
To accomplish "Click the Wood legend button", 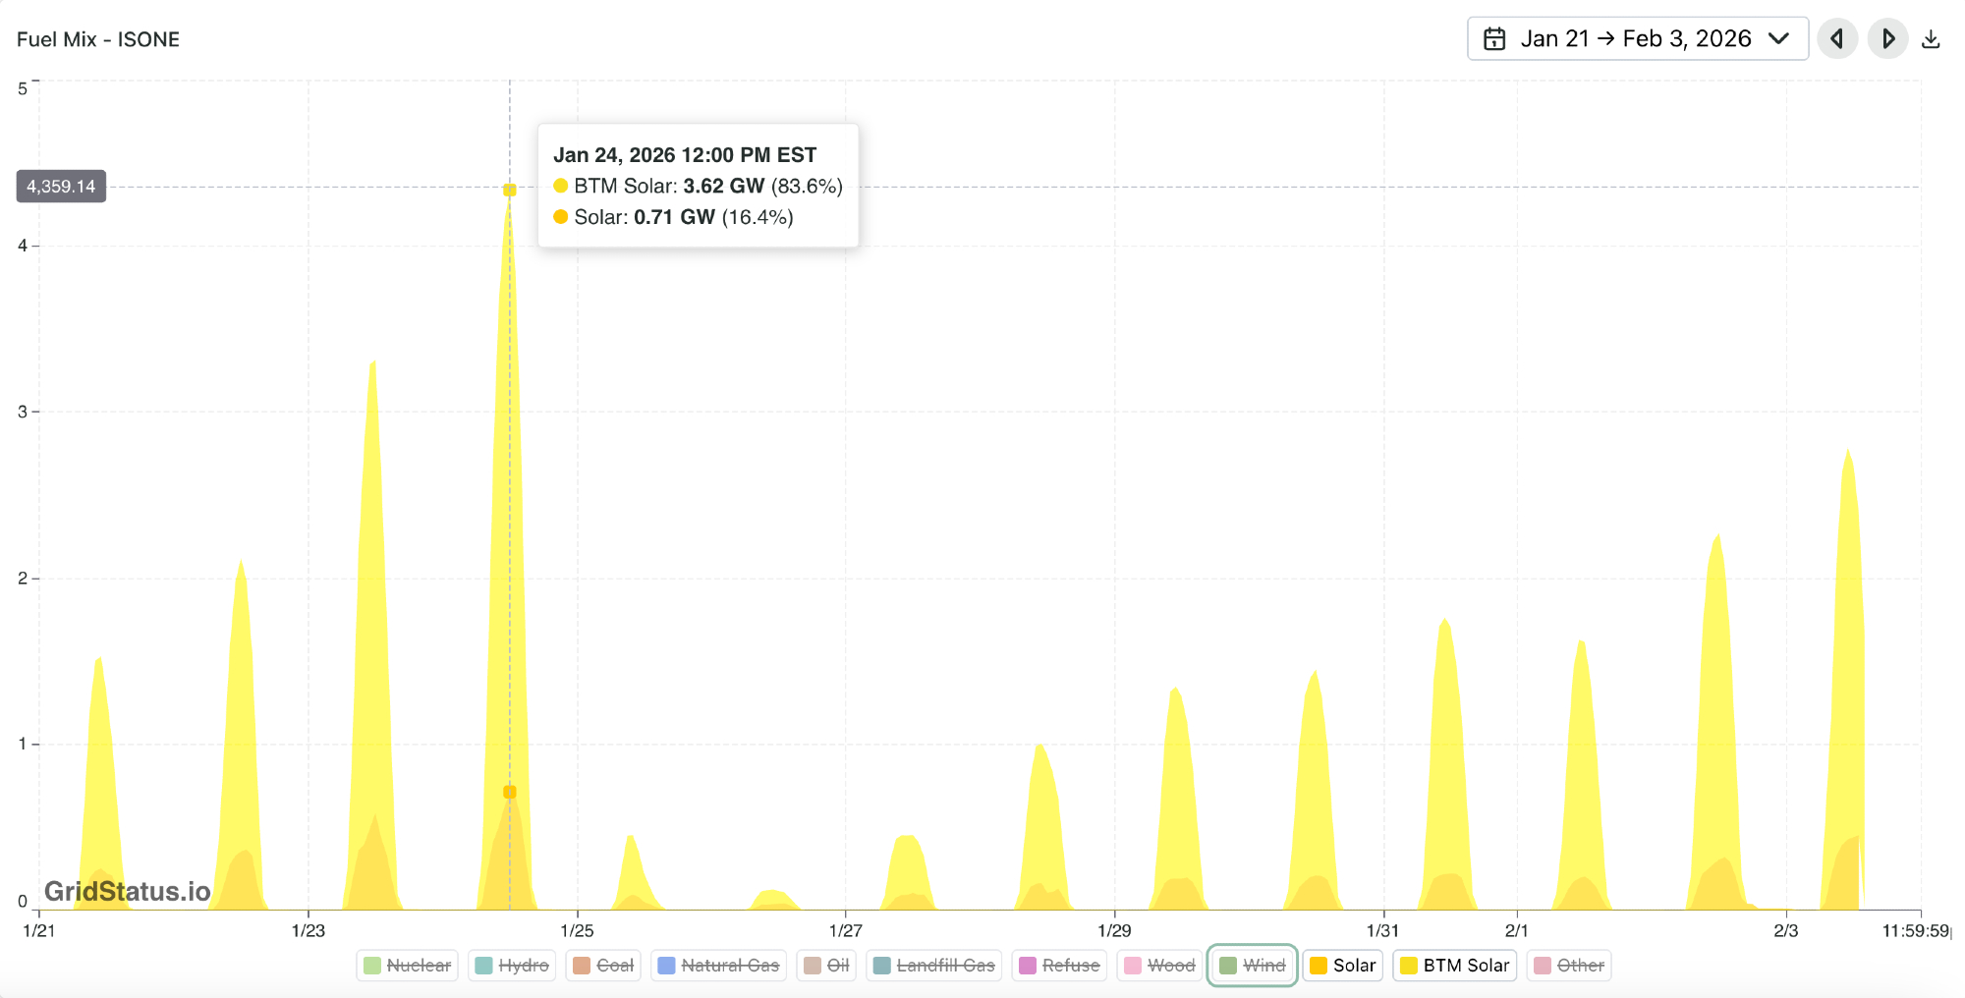I will point(1159,966).
